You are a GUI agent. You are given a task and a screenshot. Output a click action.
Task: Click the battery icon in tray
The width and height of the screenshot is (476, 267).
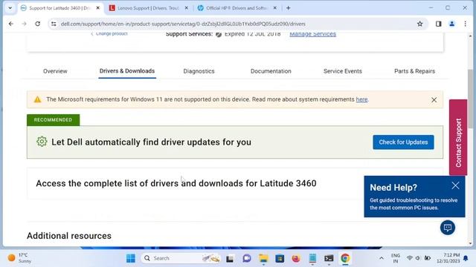click(x=428, y=258)
